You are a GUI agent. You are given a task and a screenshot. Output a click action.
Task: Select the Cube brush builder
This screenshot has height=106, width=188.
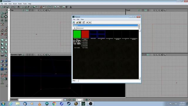pos(2,40)
